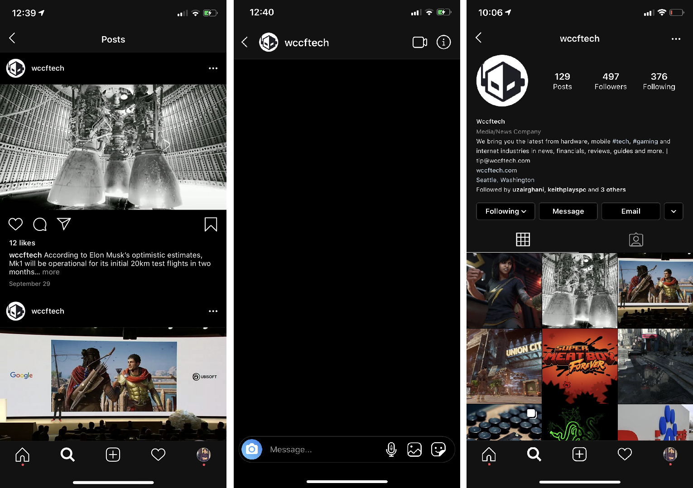
Task: Tap the Message button on profile
Action: 568,211
